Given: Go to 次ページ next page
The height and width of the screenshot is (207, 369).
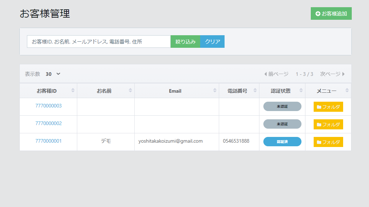Looking at the screenshot, I should [332, 74].
